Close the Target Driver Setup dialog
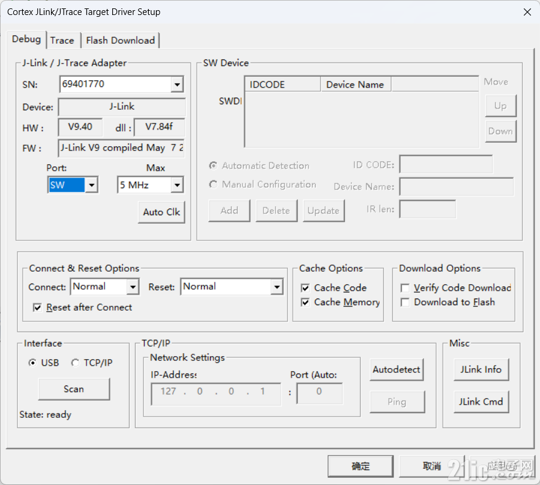This screenshot has height=485, width=540. pos(527,12)
